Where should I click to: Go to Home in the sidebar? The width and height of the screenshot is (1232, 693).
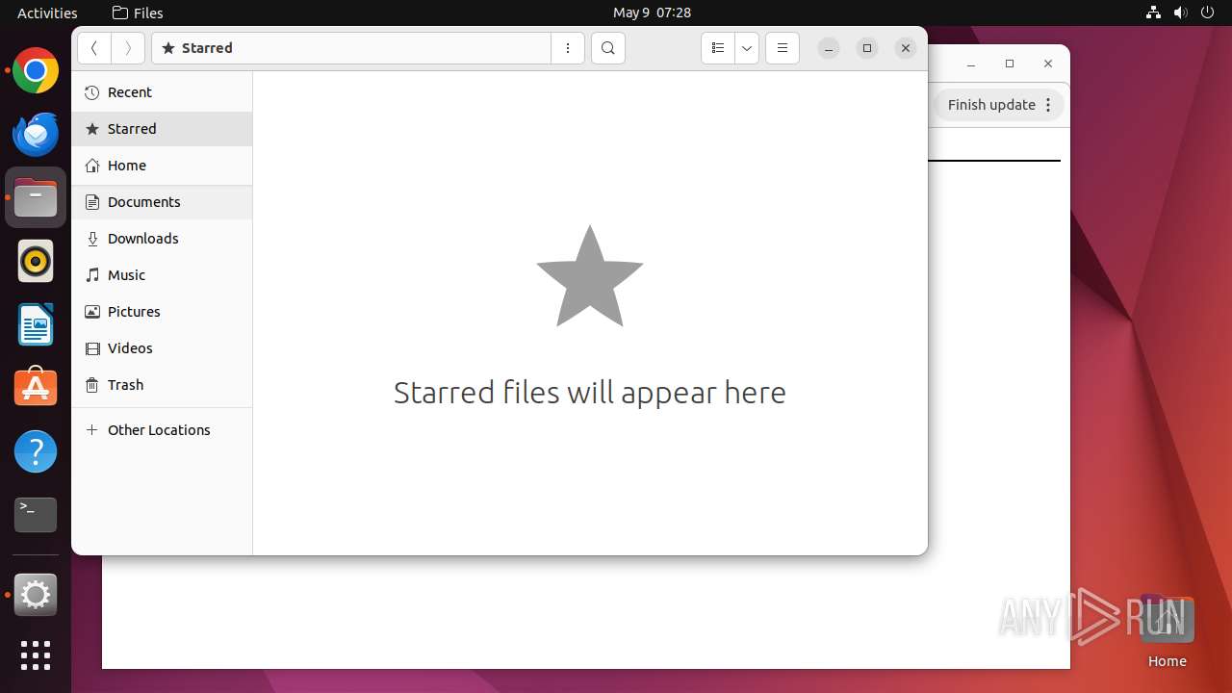(162, 166)
